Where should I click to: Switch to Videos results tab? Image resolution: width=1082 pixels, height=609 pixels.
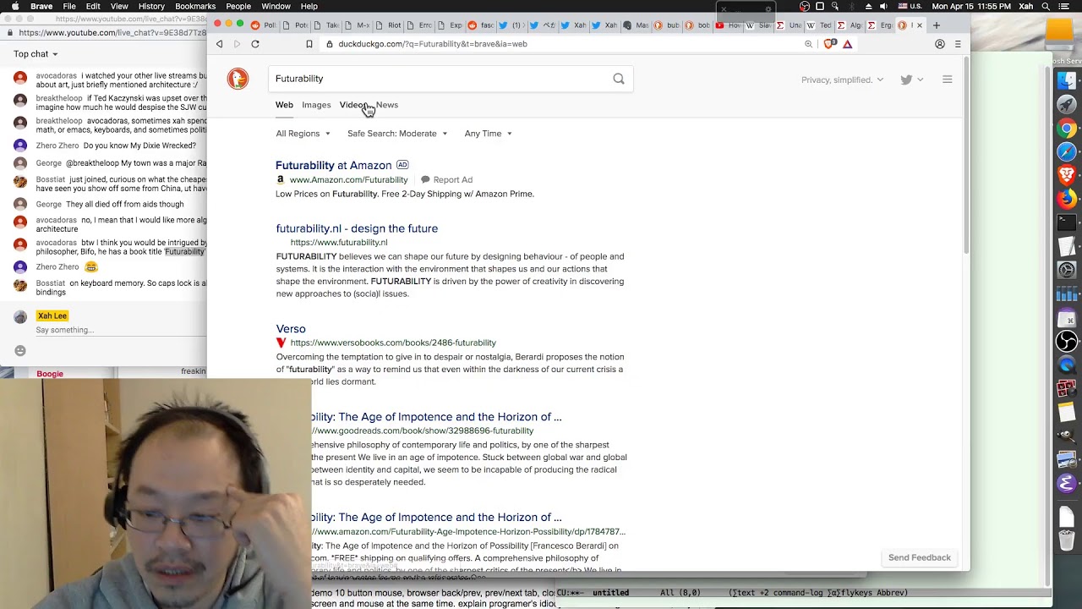(353, 105)
